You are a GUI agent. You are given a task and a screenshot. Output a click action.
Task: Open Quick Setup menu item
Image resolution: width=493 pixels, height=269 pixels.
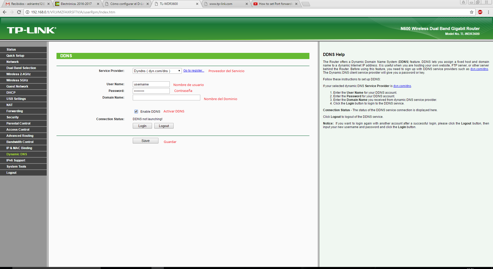[23, 56]
